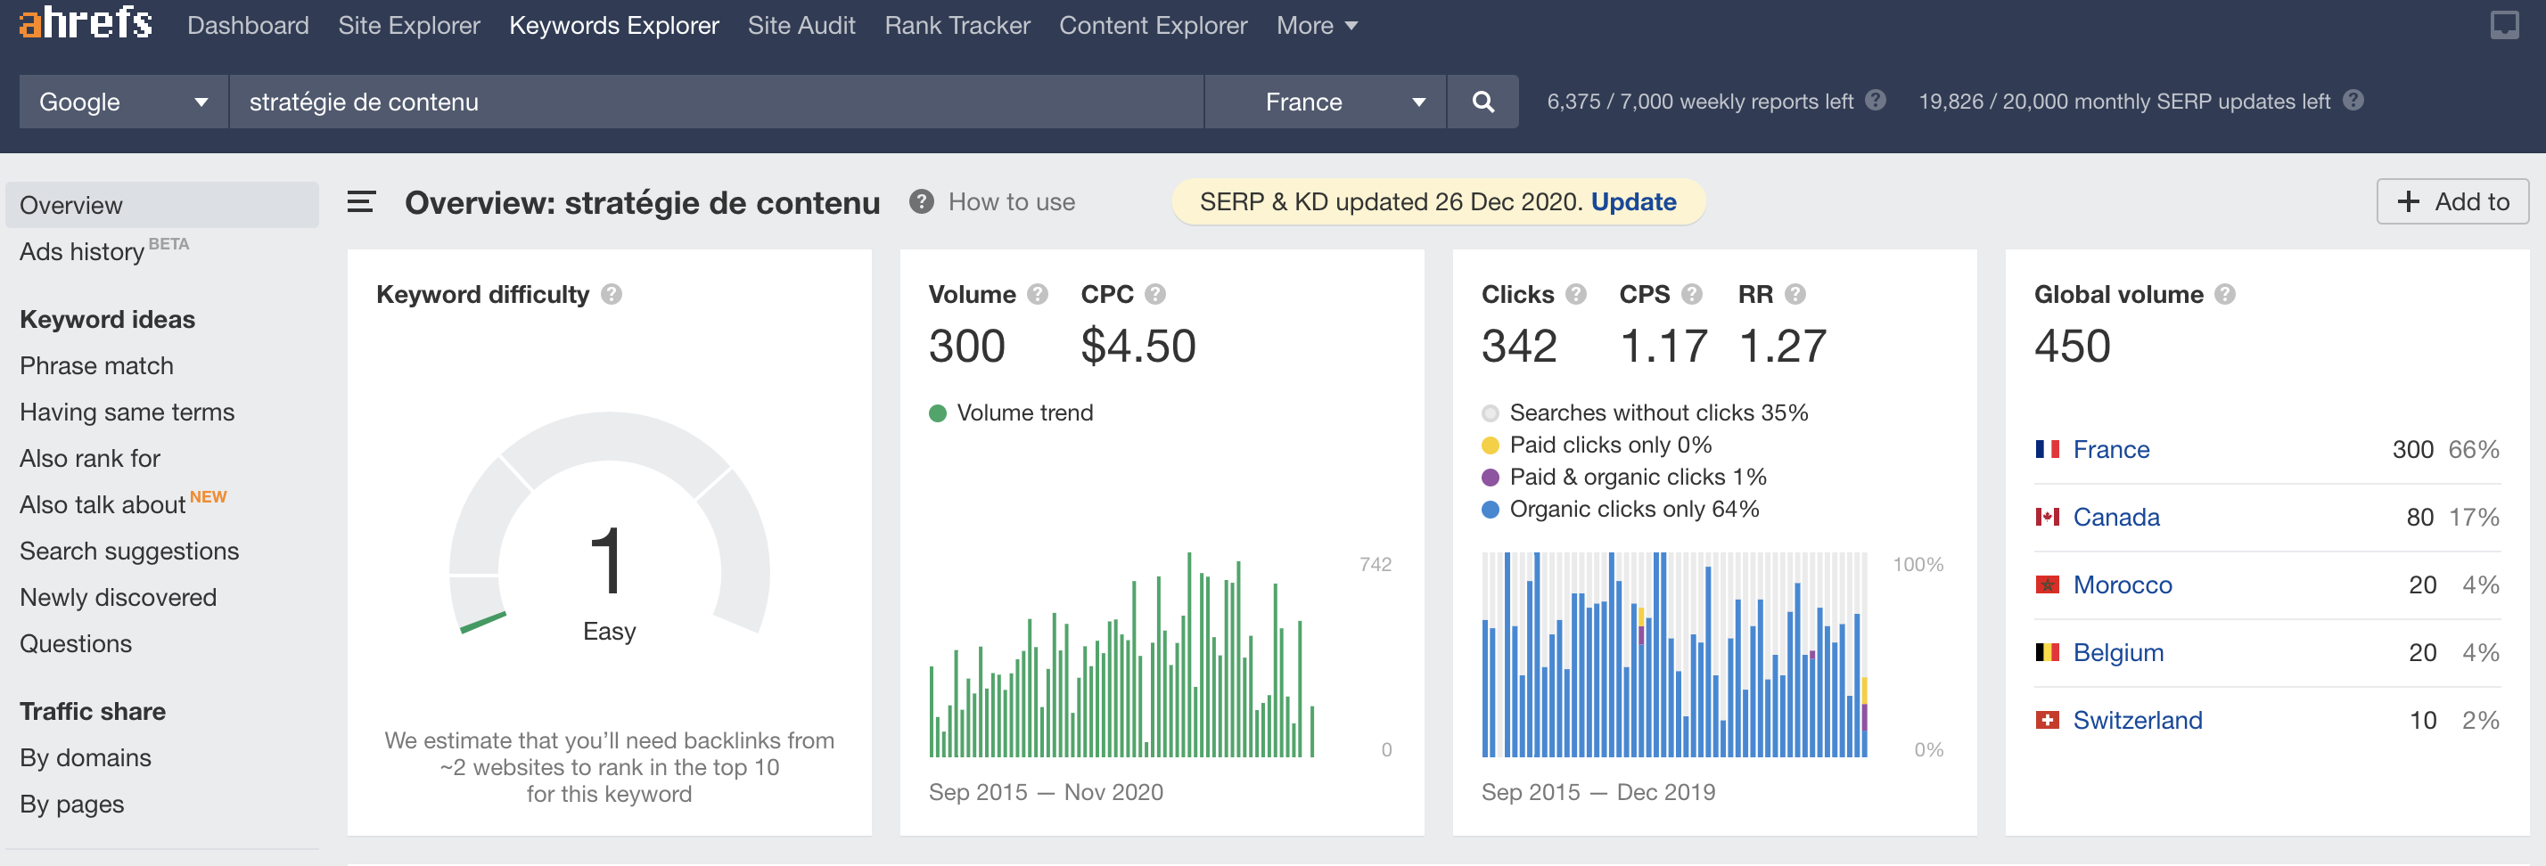
Task: Click the keyword search input field
Action: [x=717, y=102]
